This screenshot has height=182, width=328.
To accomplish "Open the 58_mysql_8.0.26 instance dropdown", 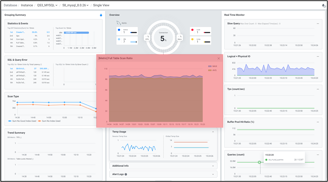I will pos(75,6).
